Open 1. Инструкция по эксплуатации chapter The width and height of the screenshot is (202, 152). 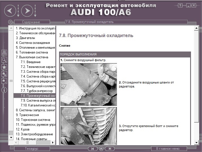click(x=36, y=28)
